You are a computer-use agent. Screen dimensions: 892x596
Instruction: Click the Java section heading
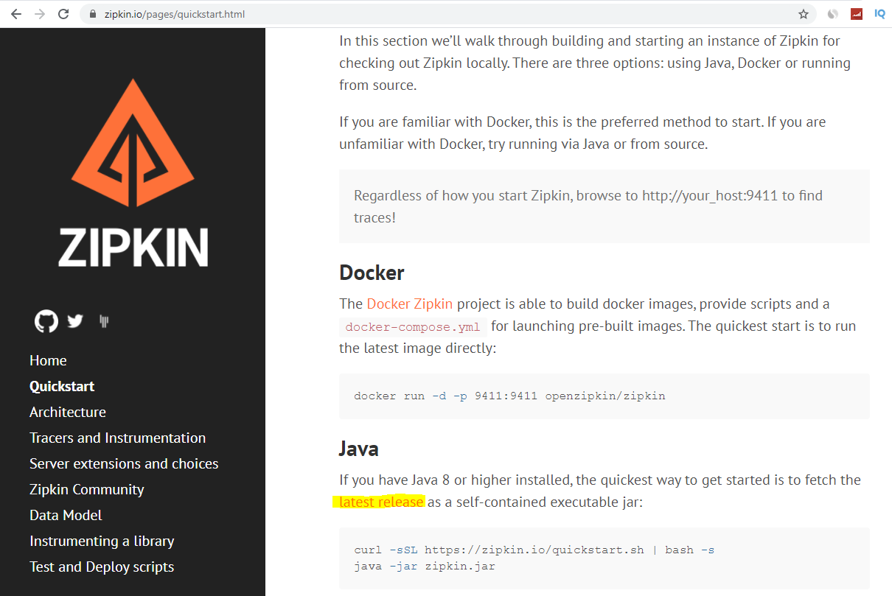coord(359,449)
